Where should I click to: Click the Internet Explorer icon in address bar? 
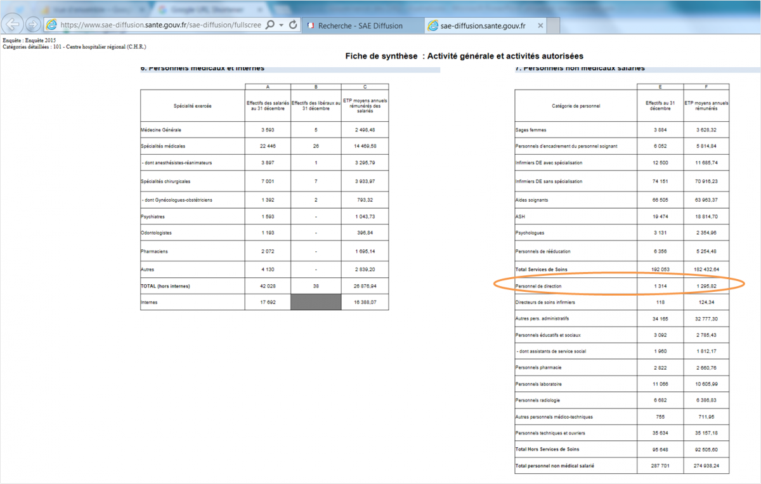[x=52, y=25]
